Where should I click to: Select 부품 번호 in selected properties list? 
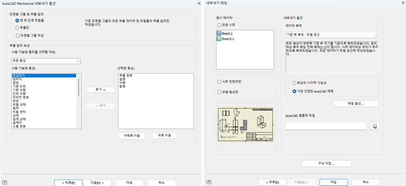(126, 76)
